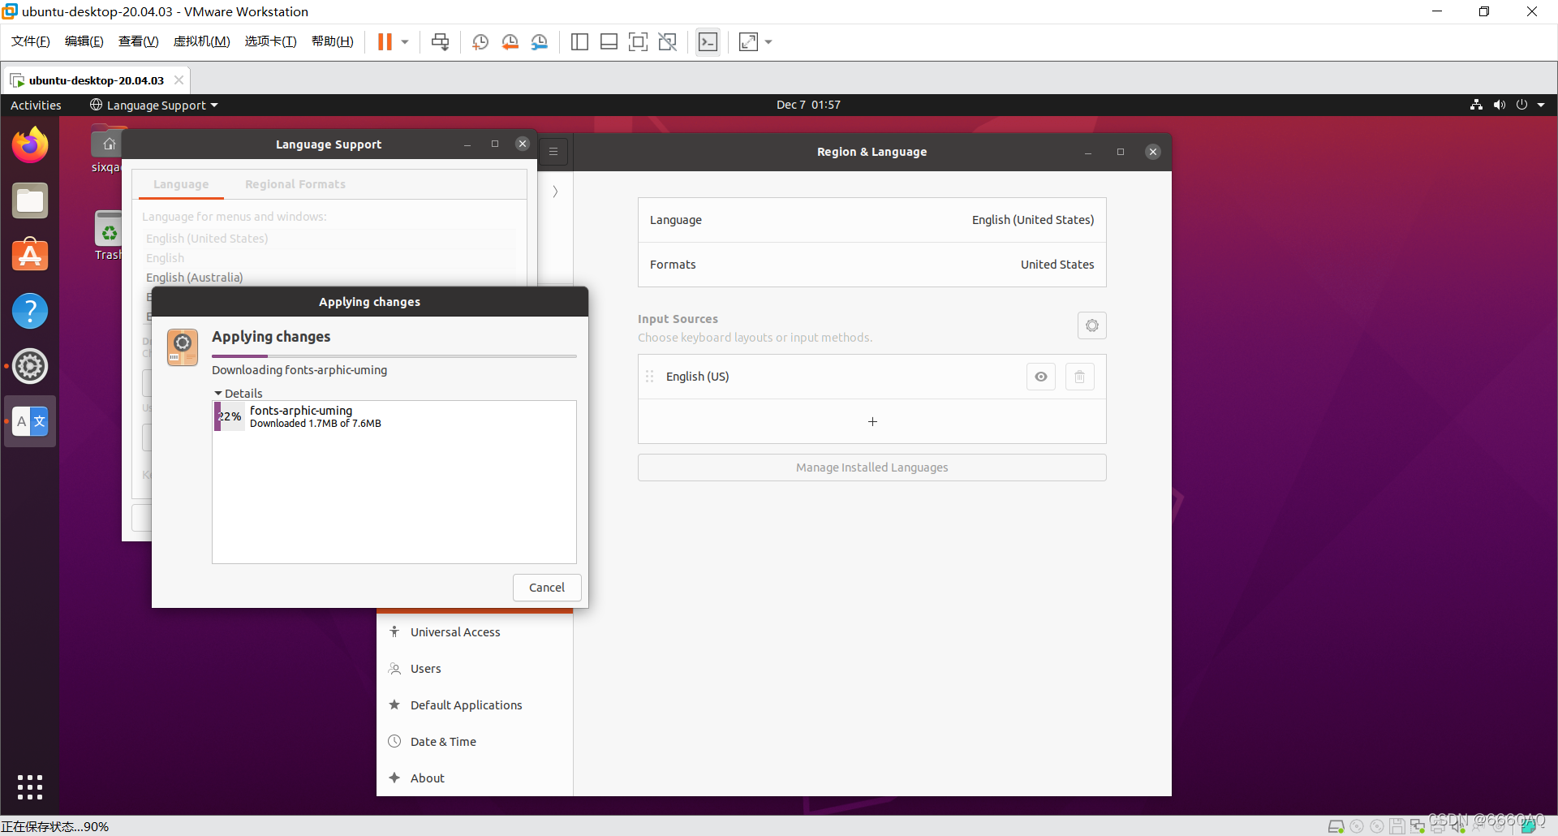Take a snapshot of the VM

tap(480, 41)
